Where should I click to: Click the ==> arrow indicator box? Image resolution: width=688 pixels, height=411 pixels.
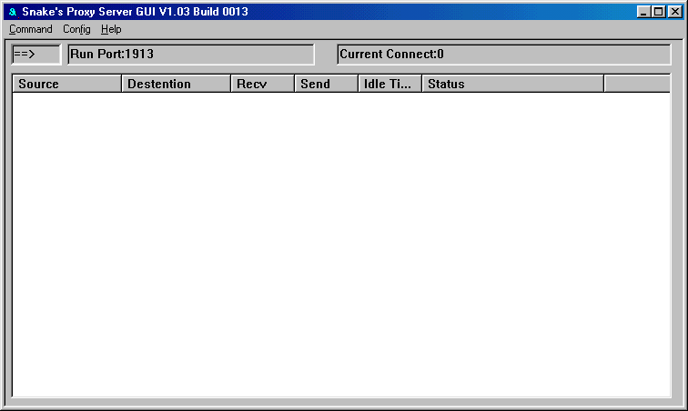pyautogui.click(x=35, y=55)
